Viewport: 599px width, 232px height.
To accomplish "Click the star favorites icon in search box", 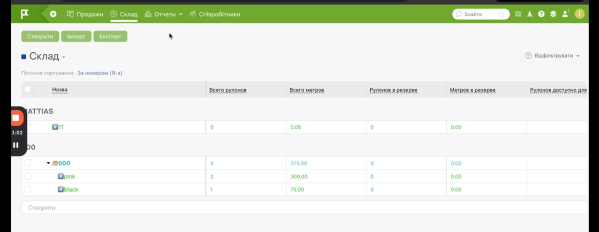I will point(501,14).
